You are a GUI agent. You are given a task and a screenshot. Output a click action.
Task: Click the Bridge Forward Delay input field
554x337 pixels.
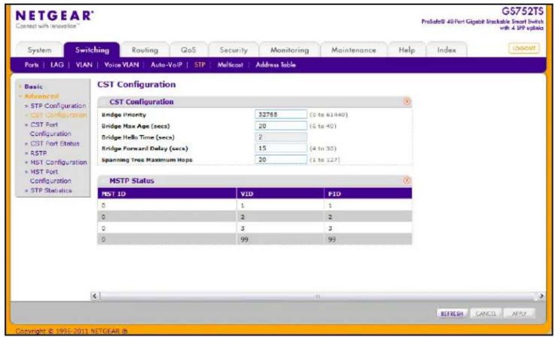click(281, 148)
